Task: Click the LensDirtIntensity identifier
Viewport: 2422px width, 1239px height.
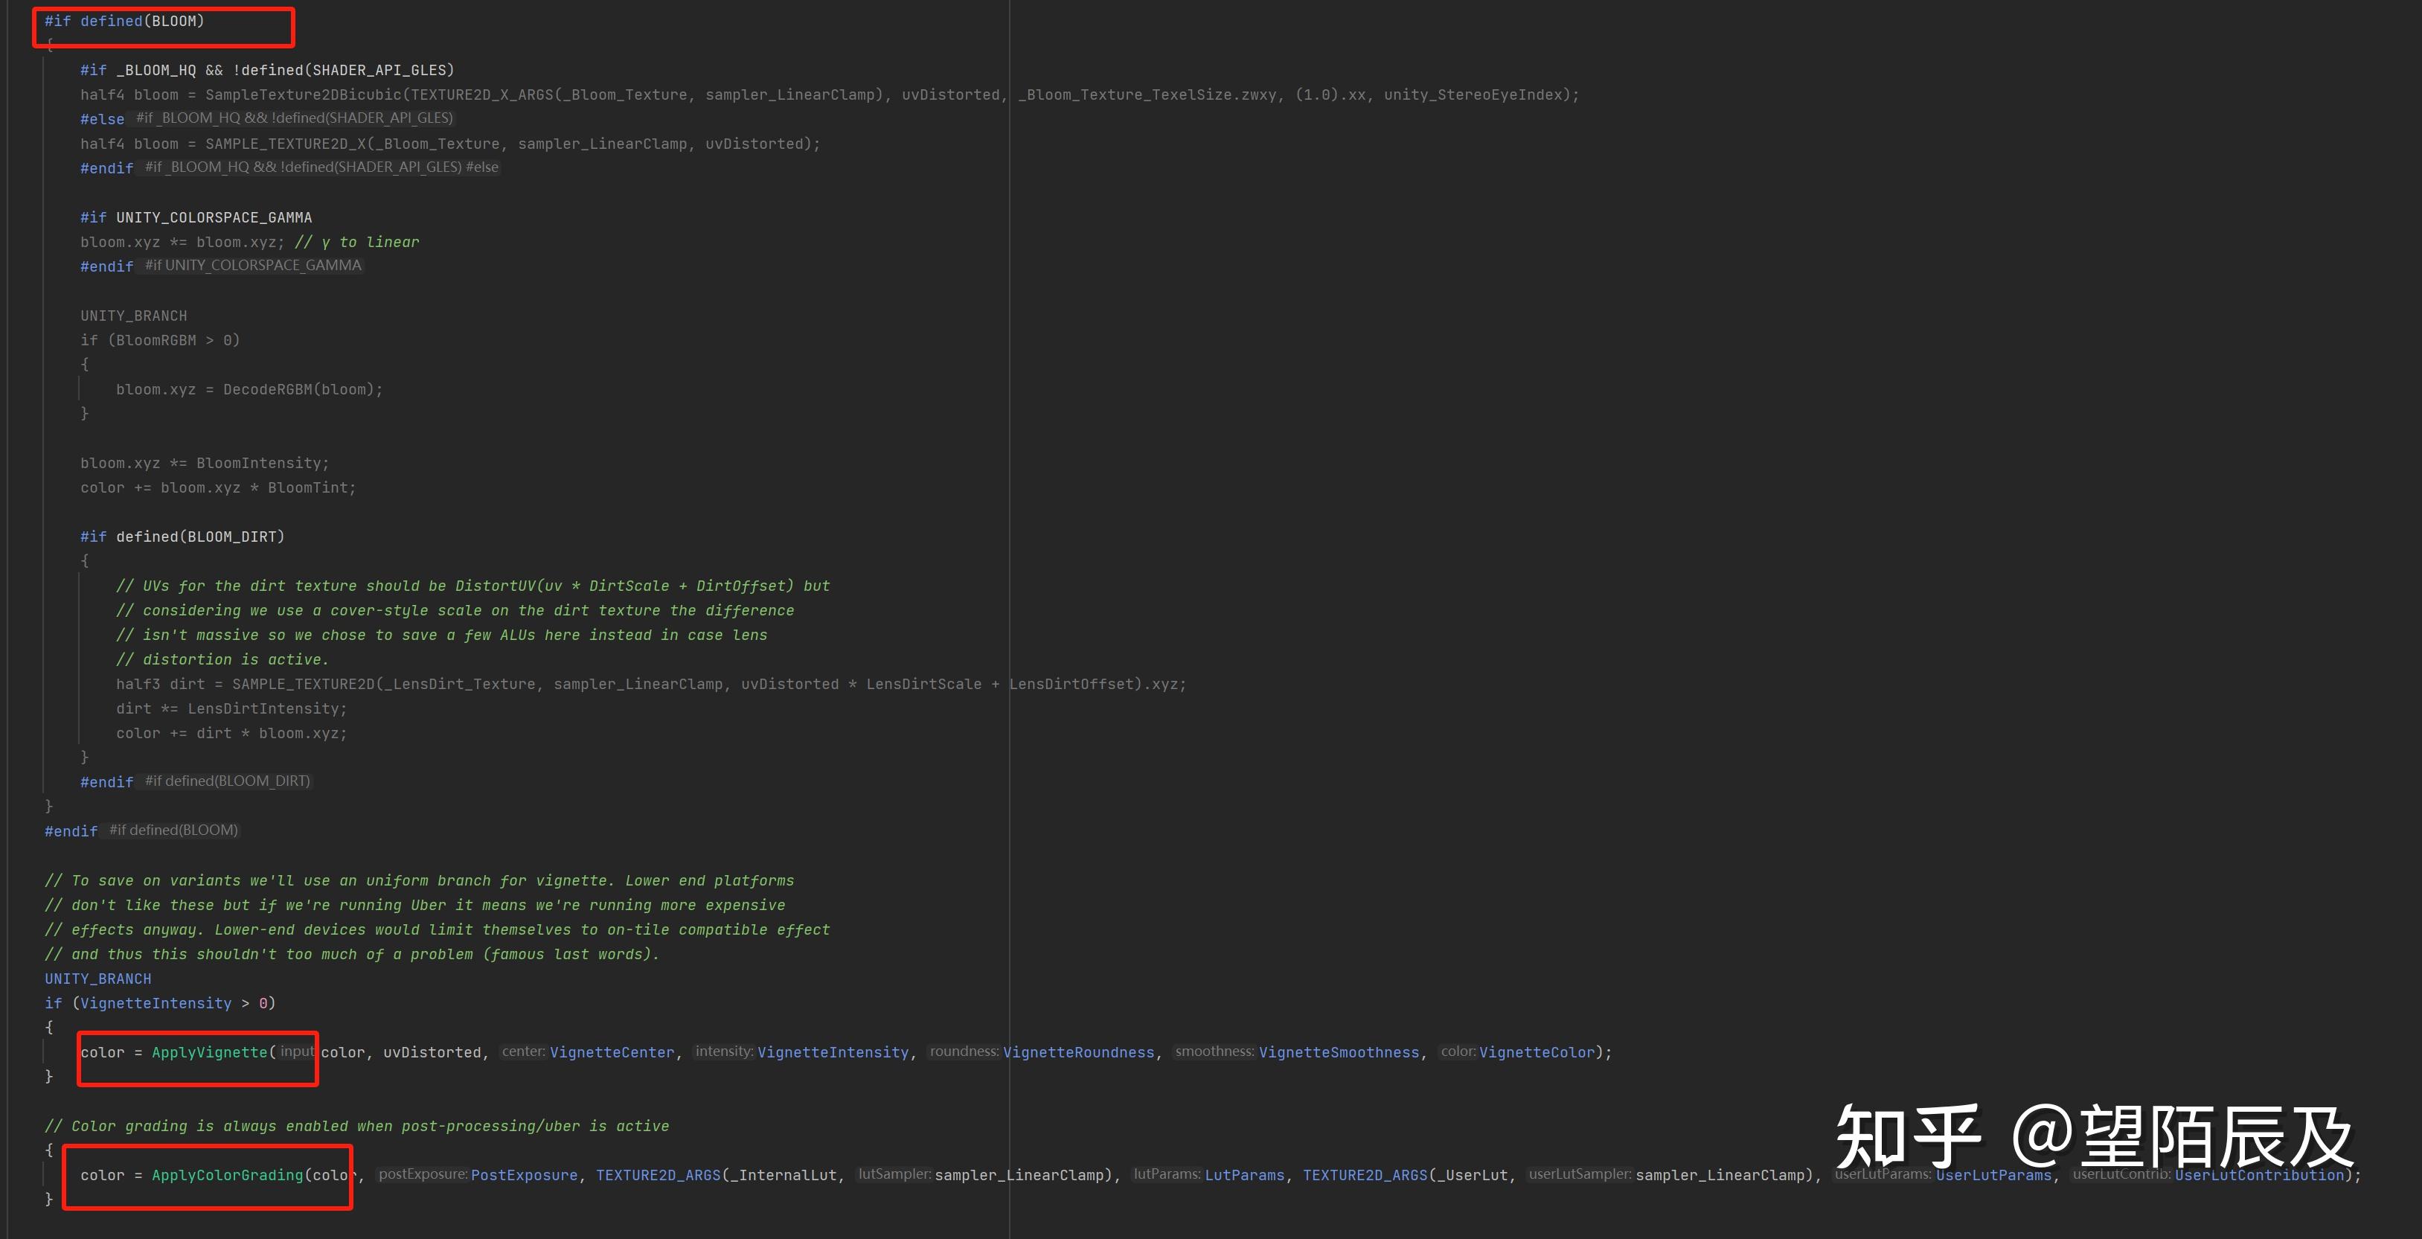Action: click(x=263, y=709)
